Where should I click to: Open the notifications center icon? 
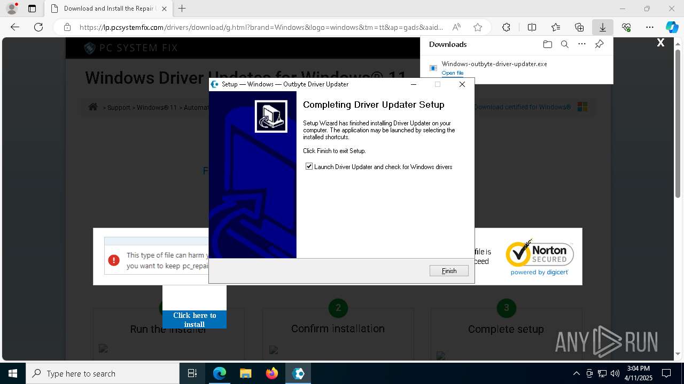666,373
